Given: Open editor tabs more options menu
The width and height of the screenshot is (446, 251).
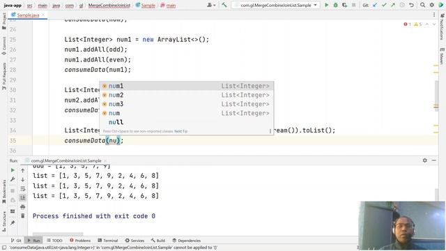Looking at the screenshot, I should pos(434,15).
